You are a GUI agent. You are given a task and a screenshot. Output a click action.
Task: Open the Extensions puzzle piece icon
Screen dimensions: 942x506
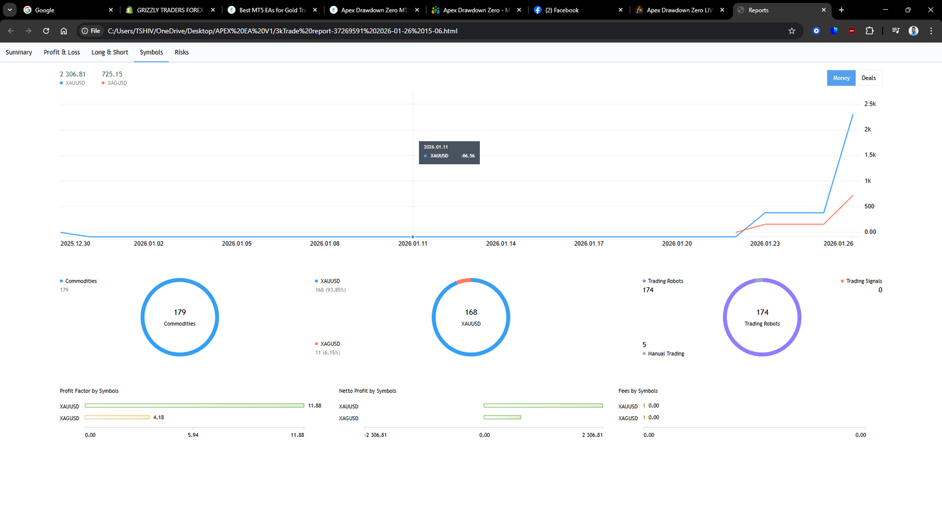click(870, 31)
